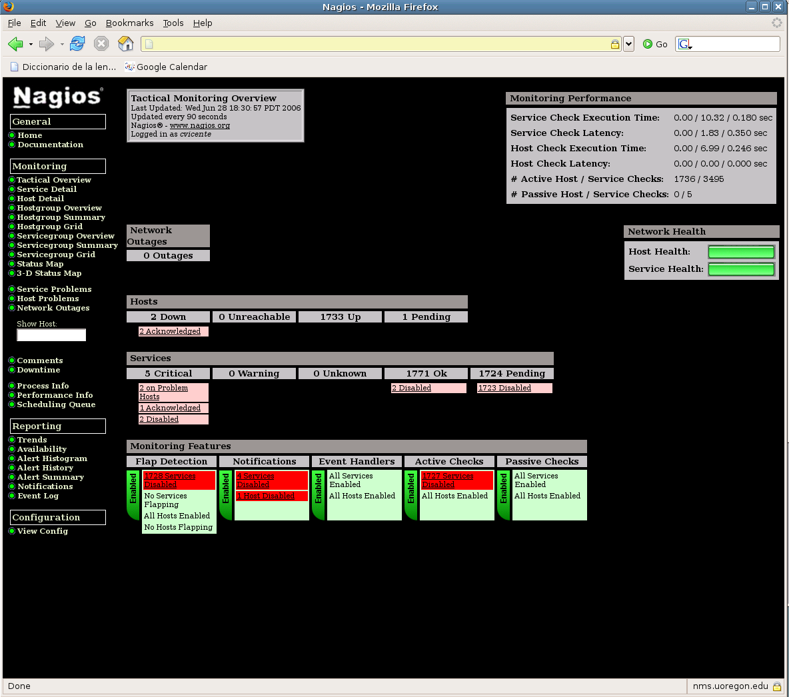Open the address bar history dropdown

[x=628, y=44]
